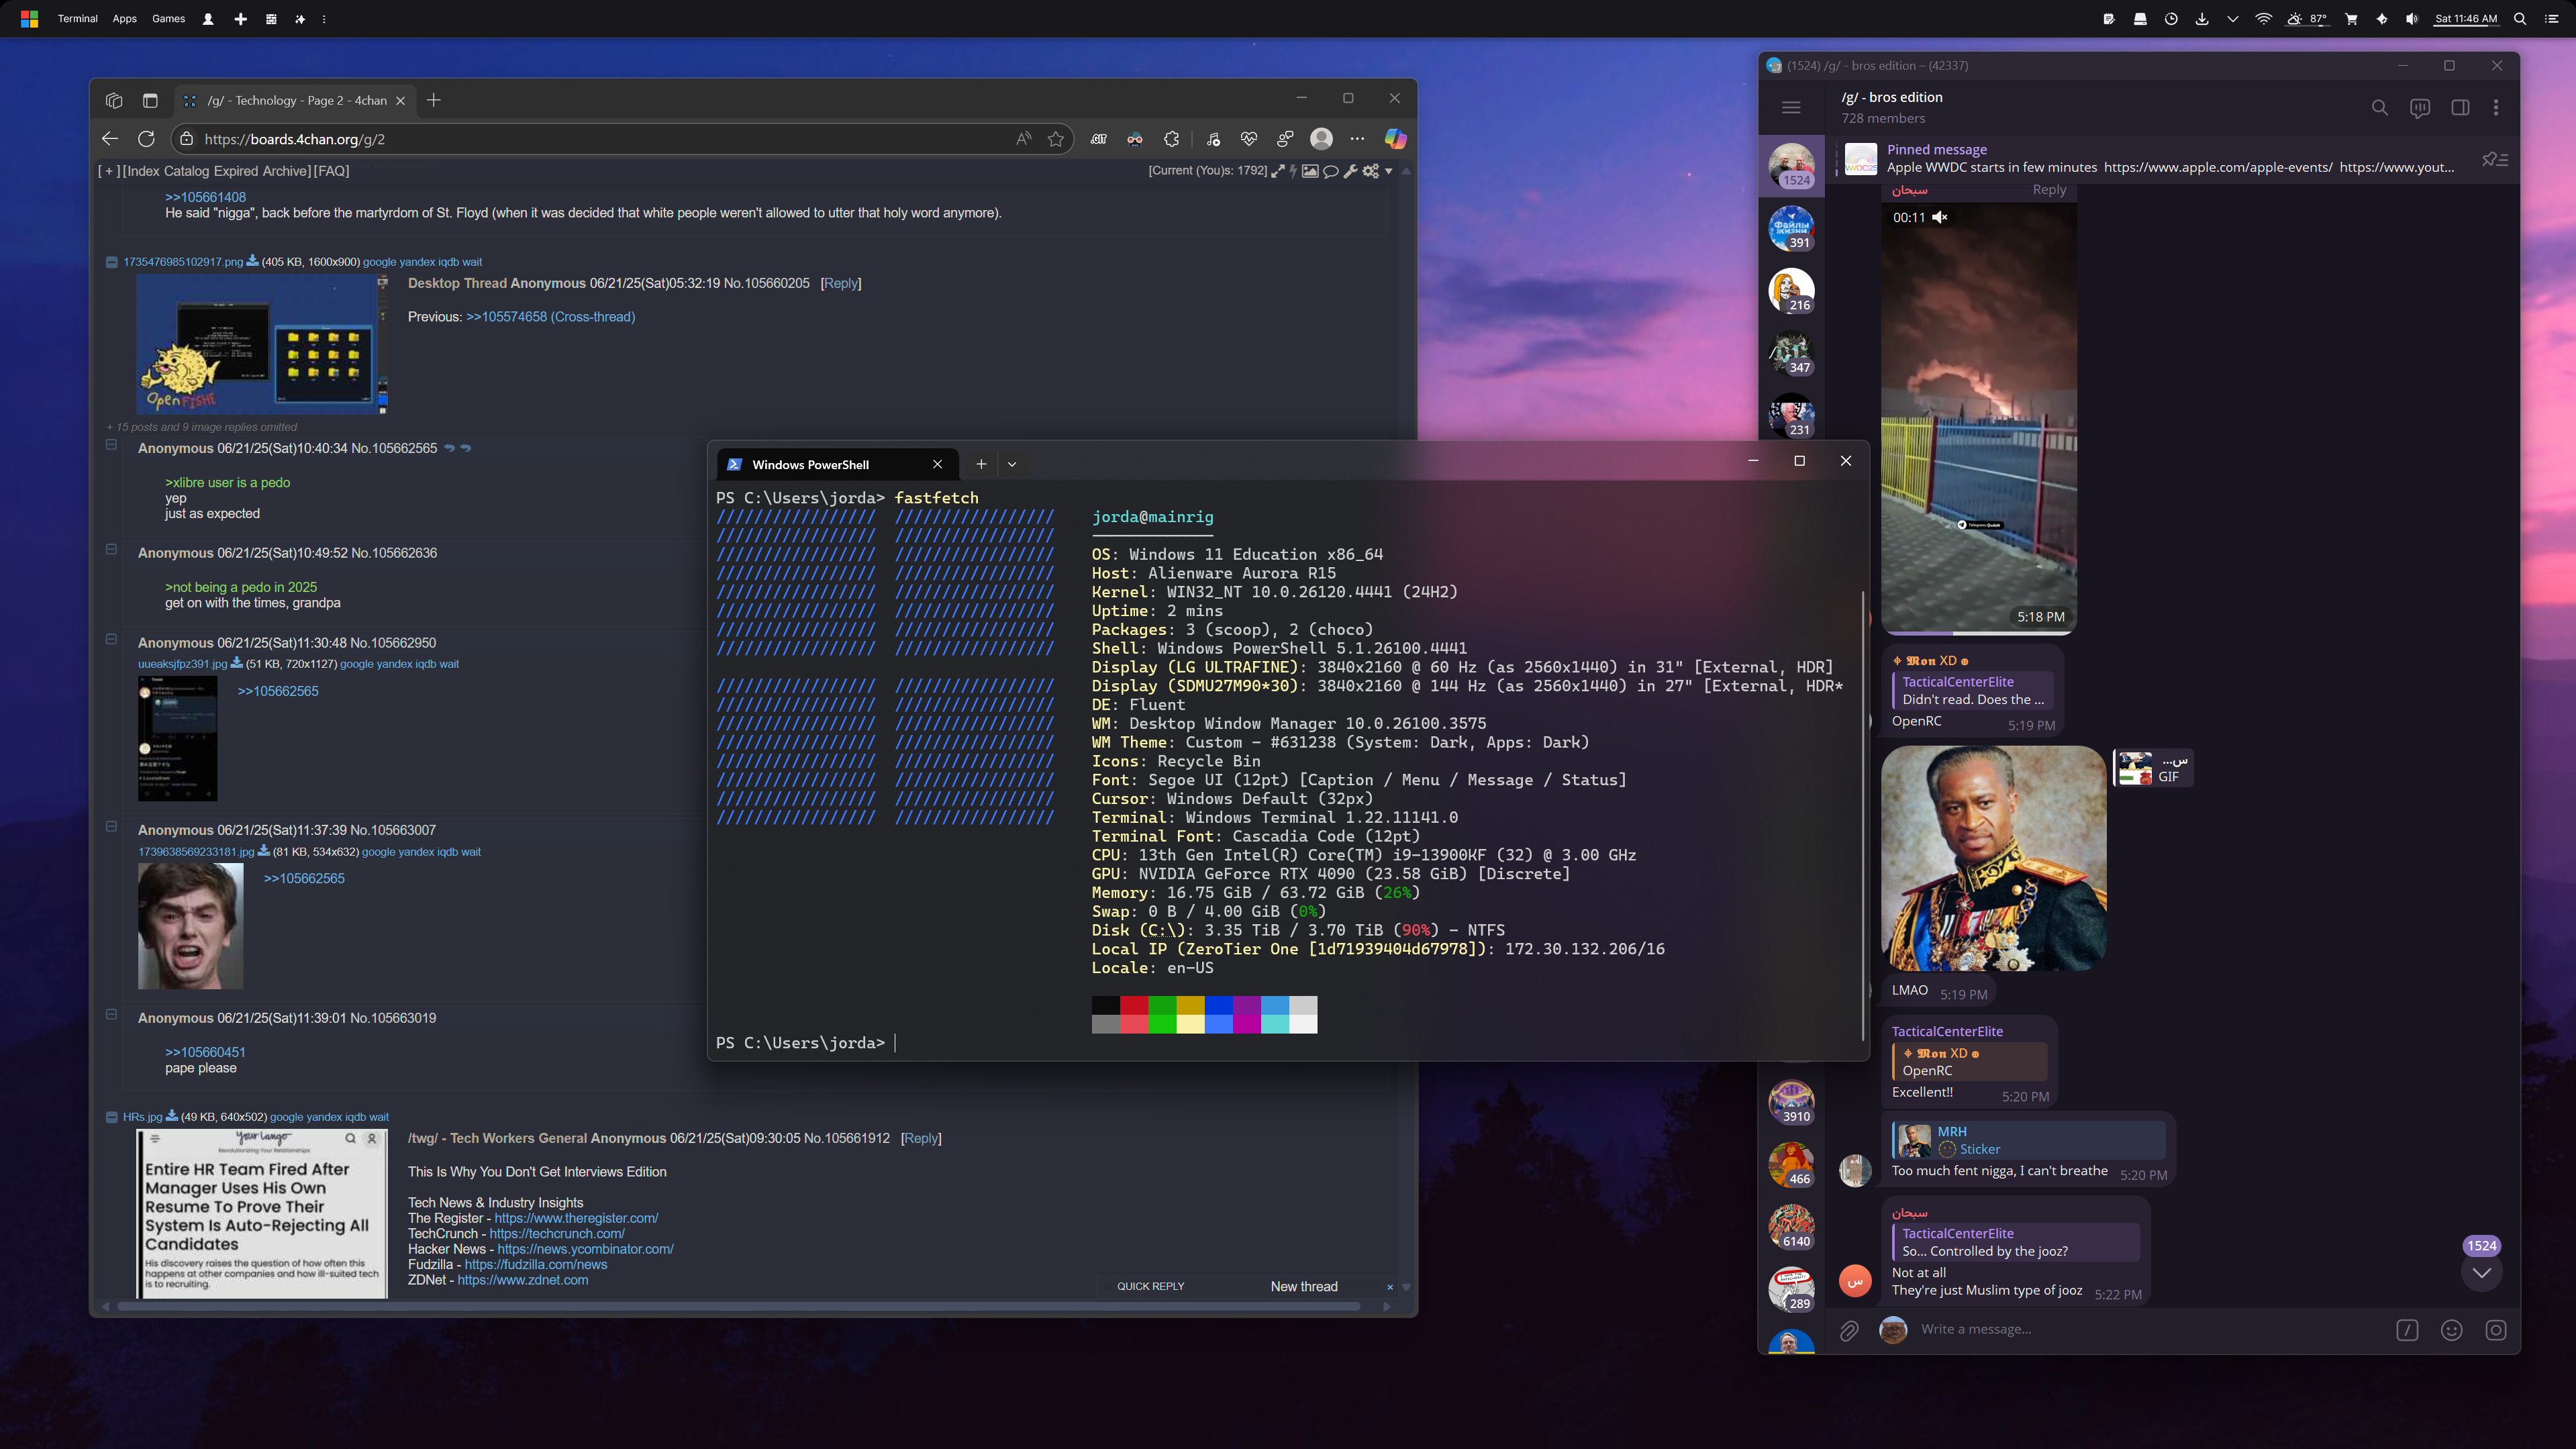Open the emoji picker in Telegram

pyautogui.click(x=2451, y=1330)
